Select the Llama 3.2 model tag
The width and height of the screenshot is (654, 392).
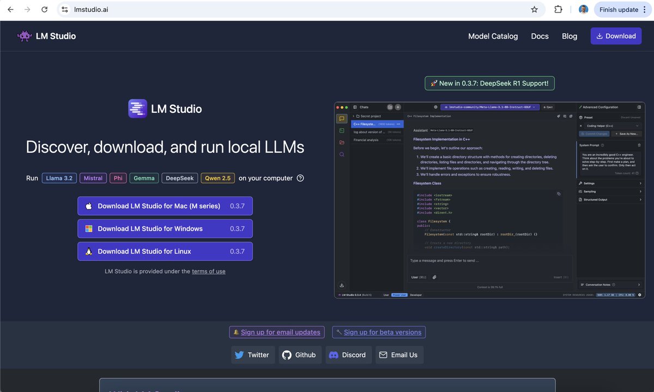point(59,178)
